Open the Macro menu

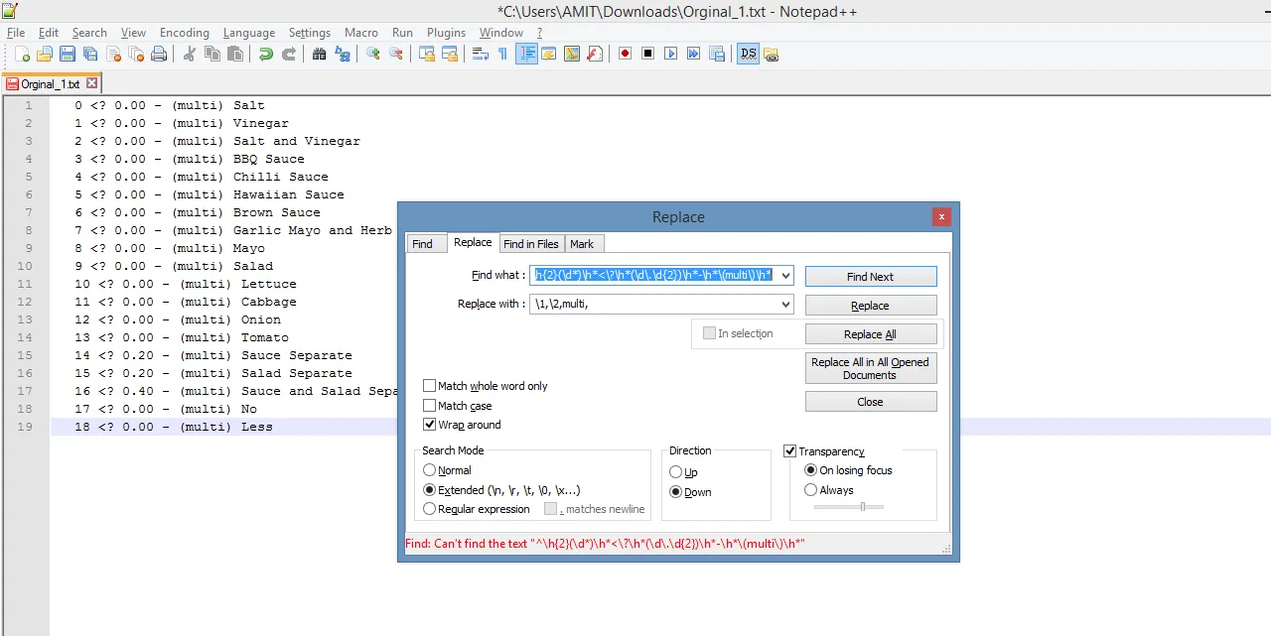361,33
